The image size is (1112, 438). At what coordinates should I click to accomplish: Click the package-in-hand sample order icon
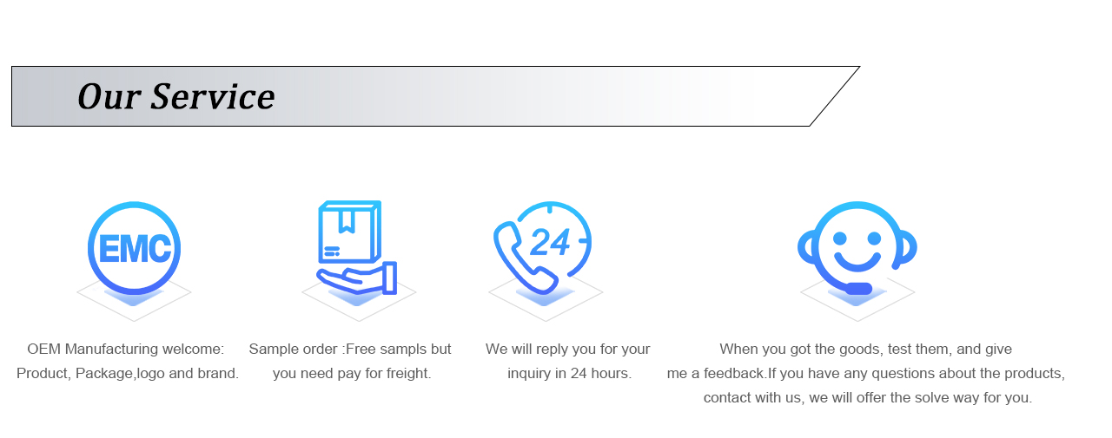point(357,248)
